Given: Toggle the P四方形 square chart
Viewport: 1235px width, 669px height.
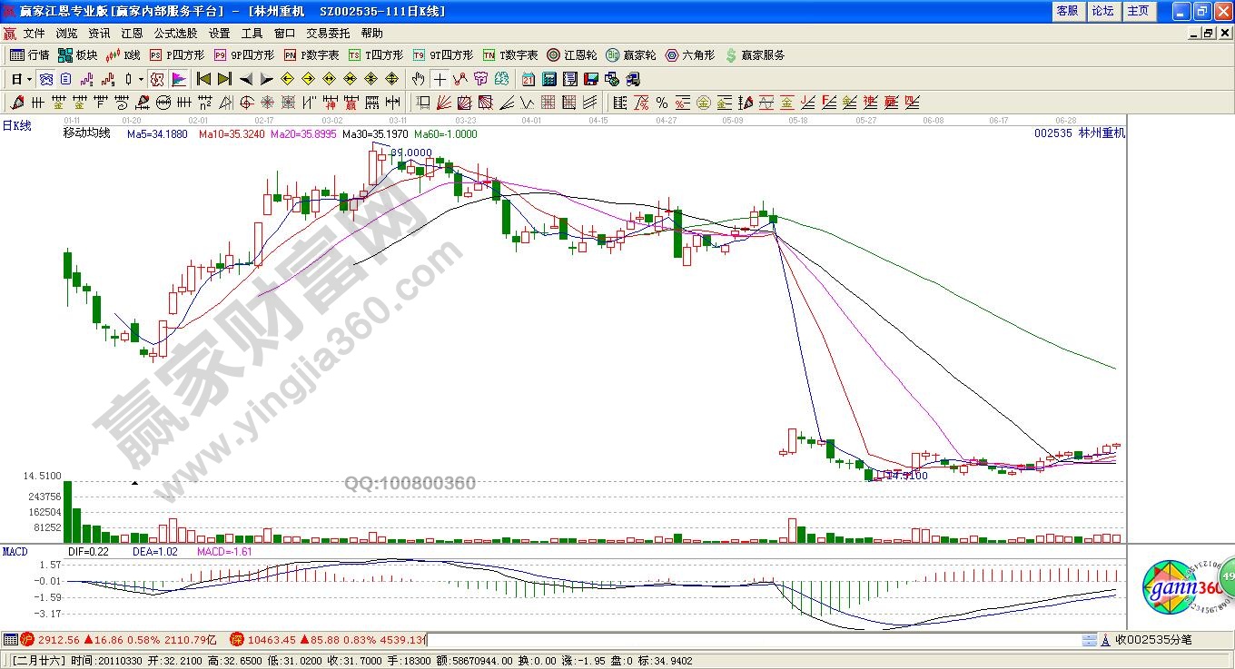Looking at the screenshot, I should tap(177, 55).
